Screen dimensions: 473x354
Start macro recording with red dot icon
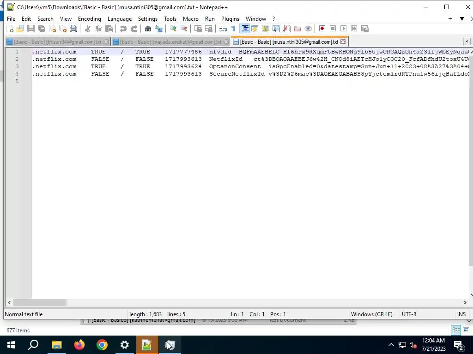322,29
